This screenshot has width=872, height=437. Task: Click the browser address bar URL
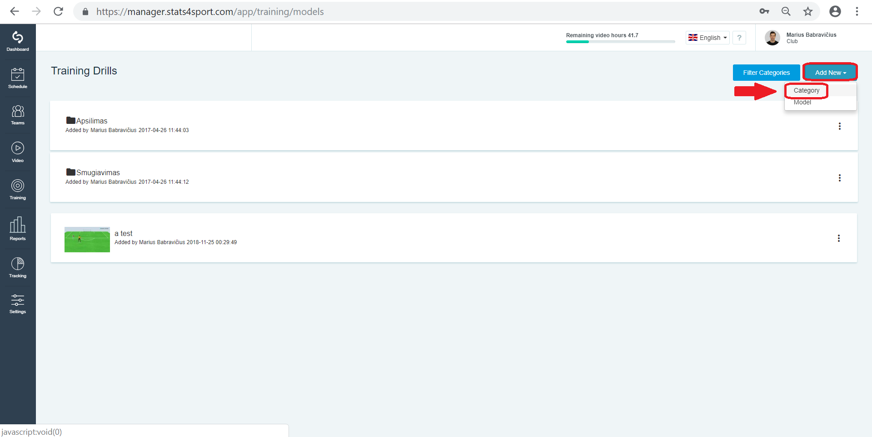tap(210, 11)
